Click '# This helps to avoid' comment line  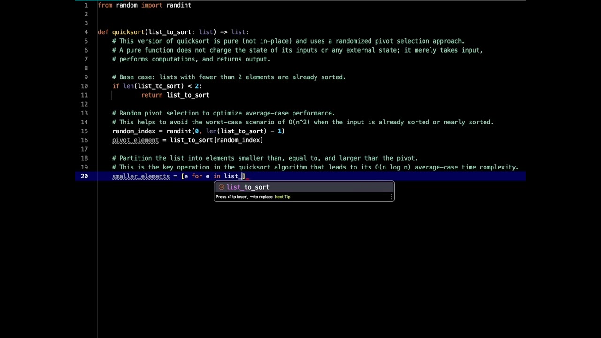(303, 123)
